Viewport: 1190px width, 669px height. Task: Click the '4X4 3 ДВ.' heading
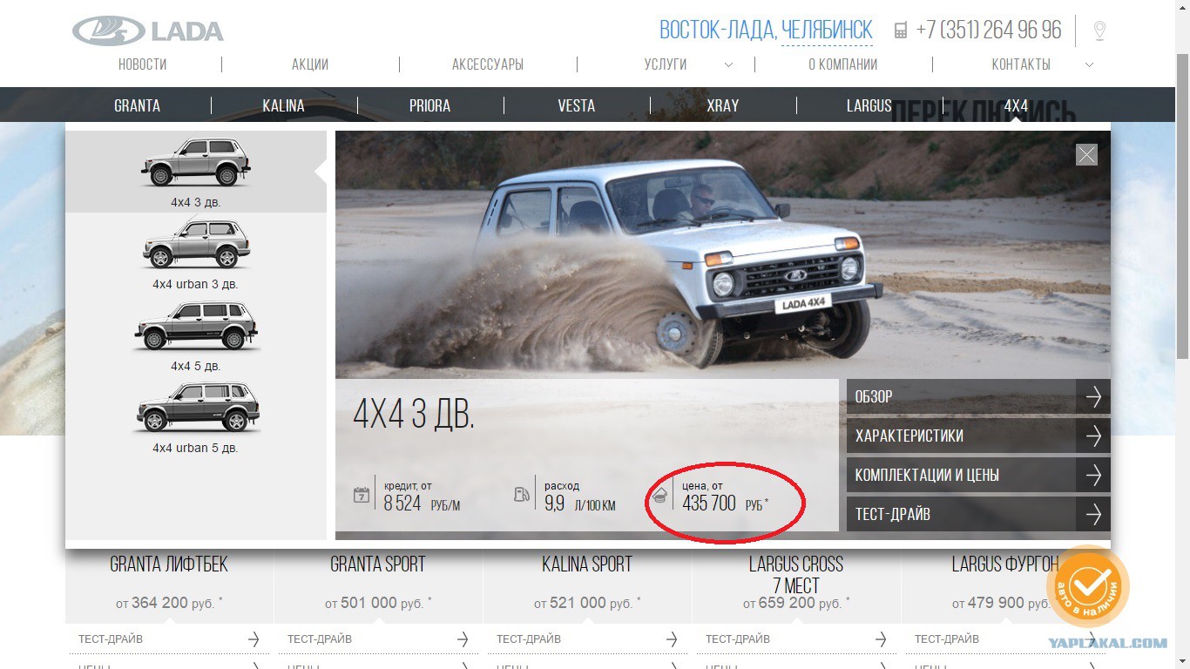pos(414,415)
